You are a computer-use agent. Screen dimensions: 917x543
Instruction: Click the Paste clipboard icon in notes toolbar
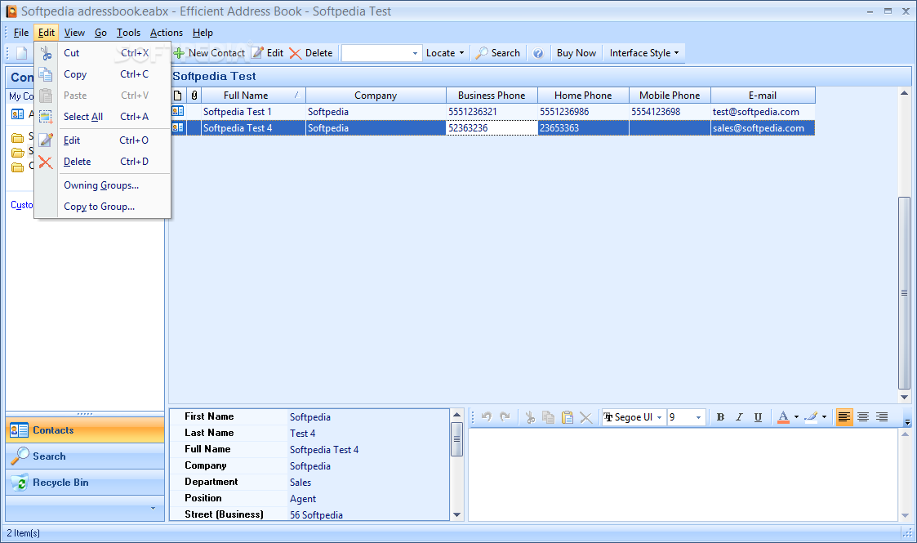point(568,417)
